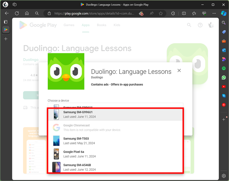This screenshot has width=229, height=181.
Task: Search Google Play with magnifier icon
Action: pos(189,25)
